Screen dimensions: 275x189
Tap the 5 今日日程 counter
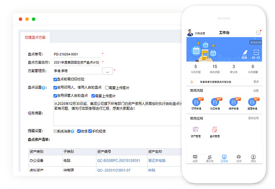196,69
